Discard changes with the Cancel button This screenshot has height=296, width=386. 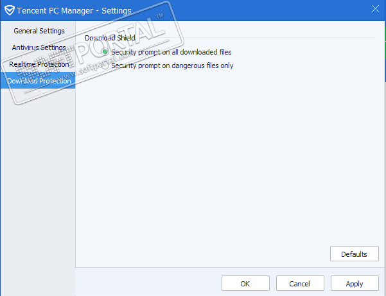[x=300, y=283]
